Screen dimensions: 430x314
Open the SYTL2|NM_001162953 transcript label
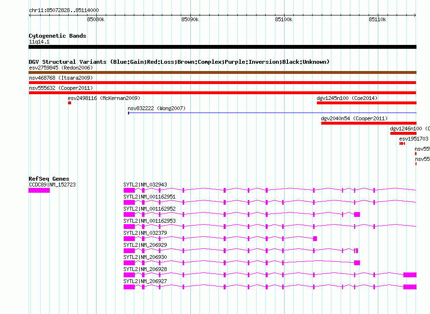click(149, 221)
